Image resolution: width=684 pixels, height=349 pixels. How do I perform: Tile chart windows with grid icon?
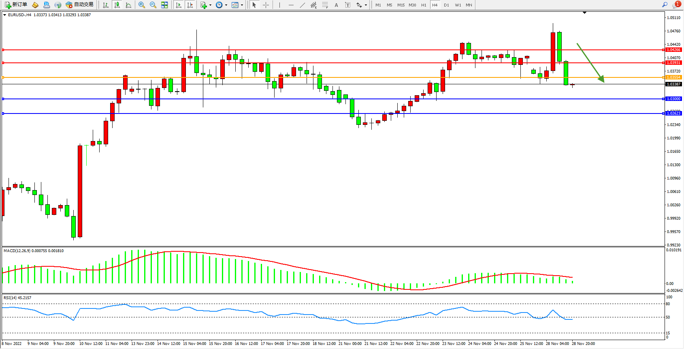click(164, 5)
